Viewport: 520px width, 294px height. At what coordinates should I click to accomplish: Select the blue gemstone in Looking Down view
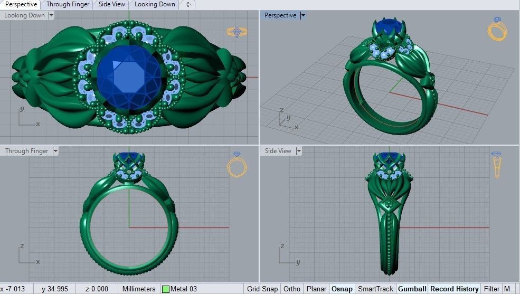tap(129, 77)
